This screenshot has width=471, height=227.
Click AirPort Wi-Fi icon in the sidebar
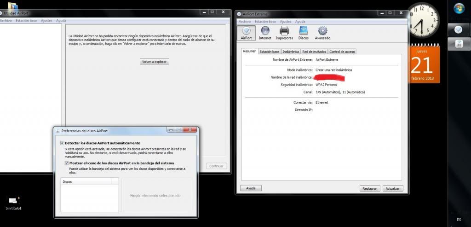coord(459,30)
